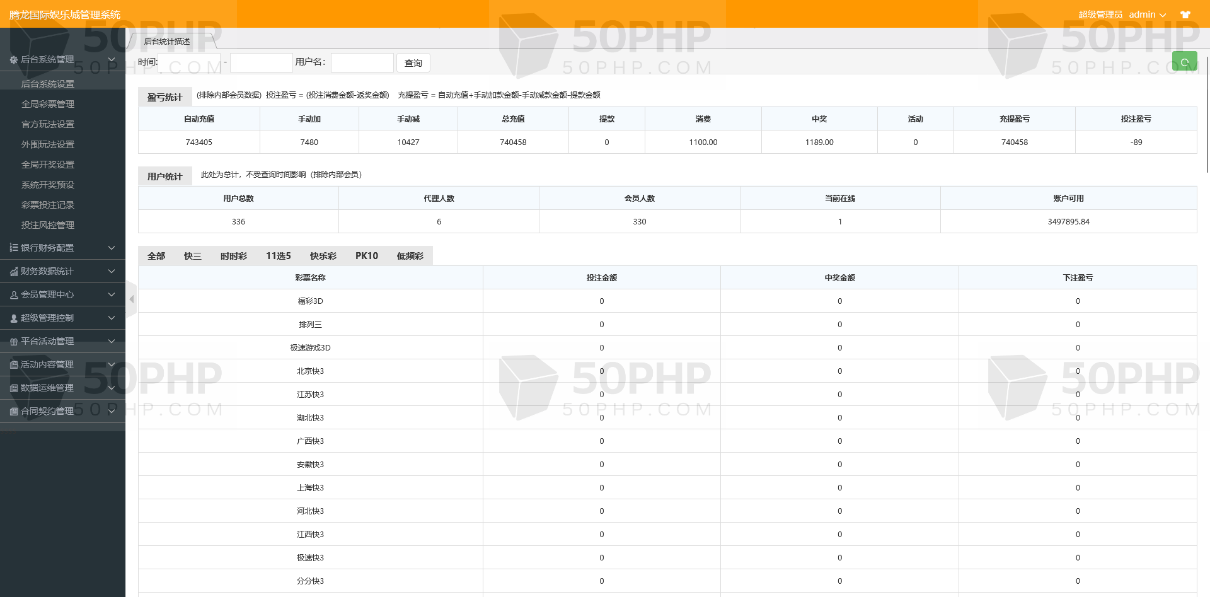This screenshot has width=1210, height=597.
Task: Open the 后台统计描述 page tab
Action: pos(167,42)
